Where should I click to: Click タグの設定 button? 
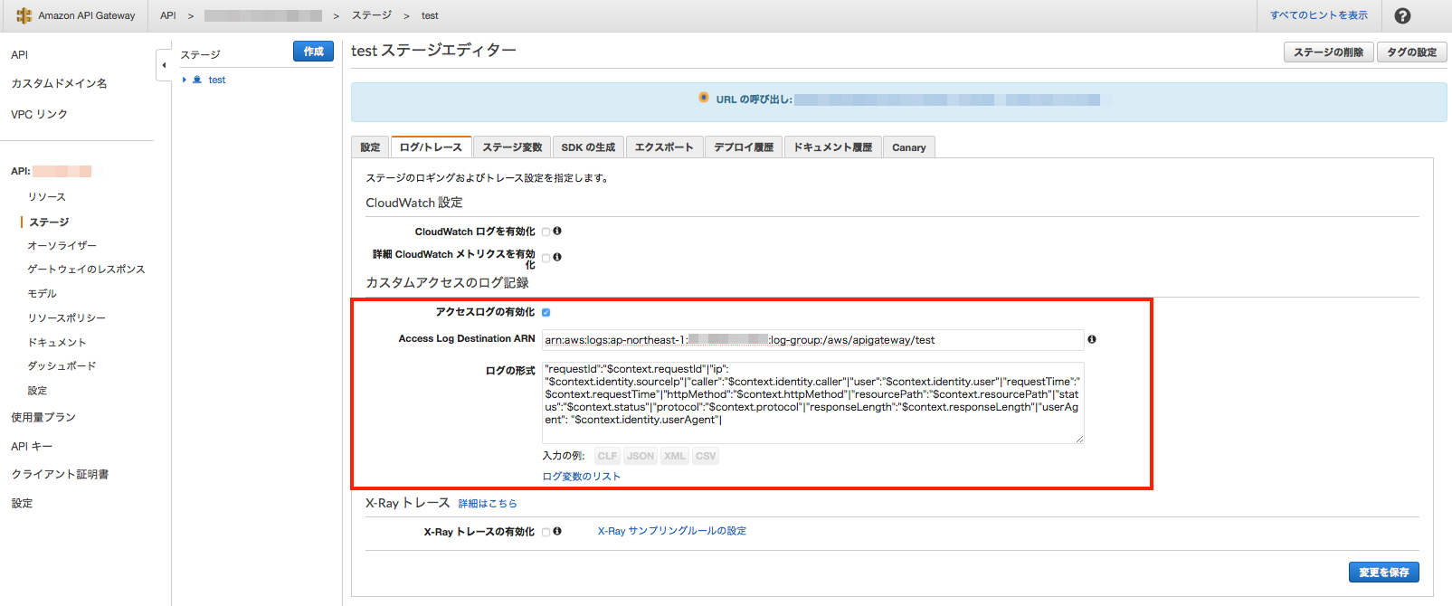1411,52
